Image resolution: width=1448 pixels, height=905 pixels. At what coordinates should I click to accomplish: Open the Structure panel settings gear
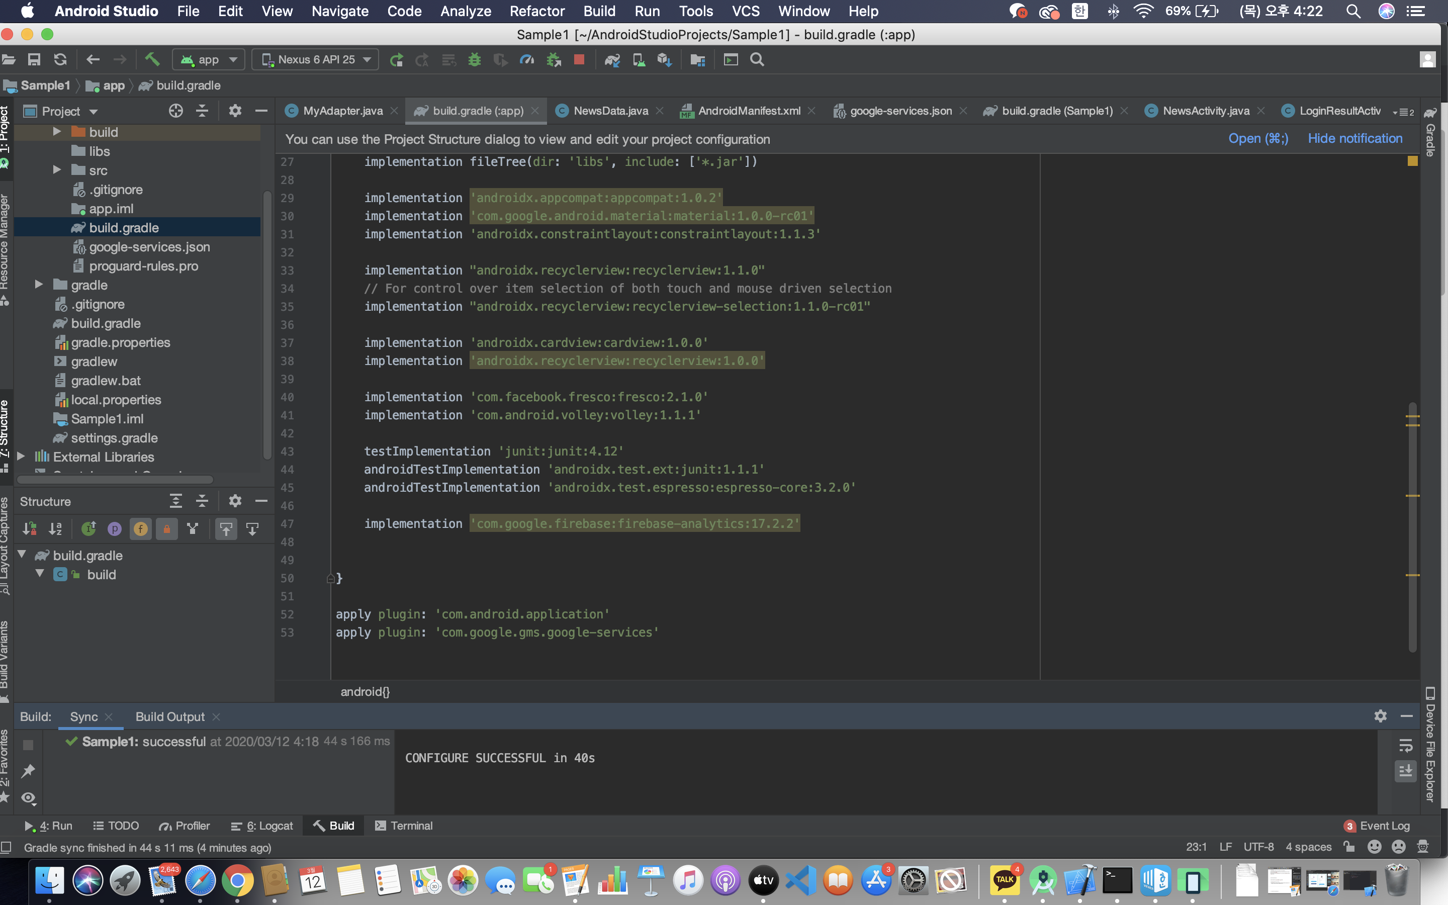pos(235,501)
